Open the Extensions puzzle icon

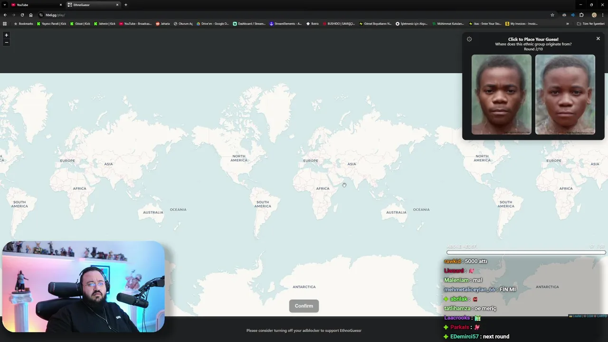(x=581, y=15)
